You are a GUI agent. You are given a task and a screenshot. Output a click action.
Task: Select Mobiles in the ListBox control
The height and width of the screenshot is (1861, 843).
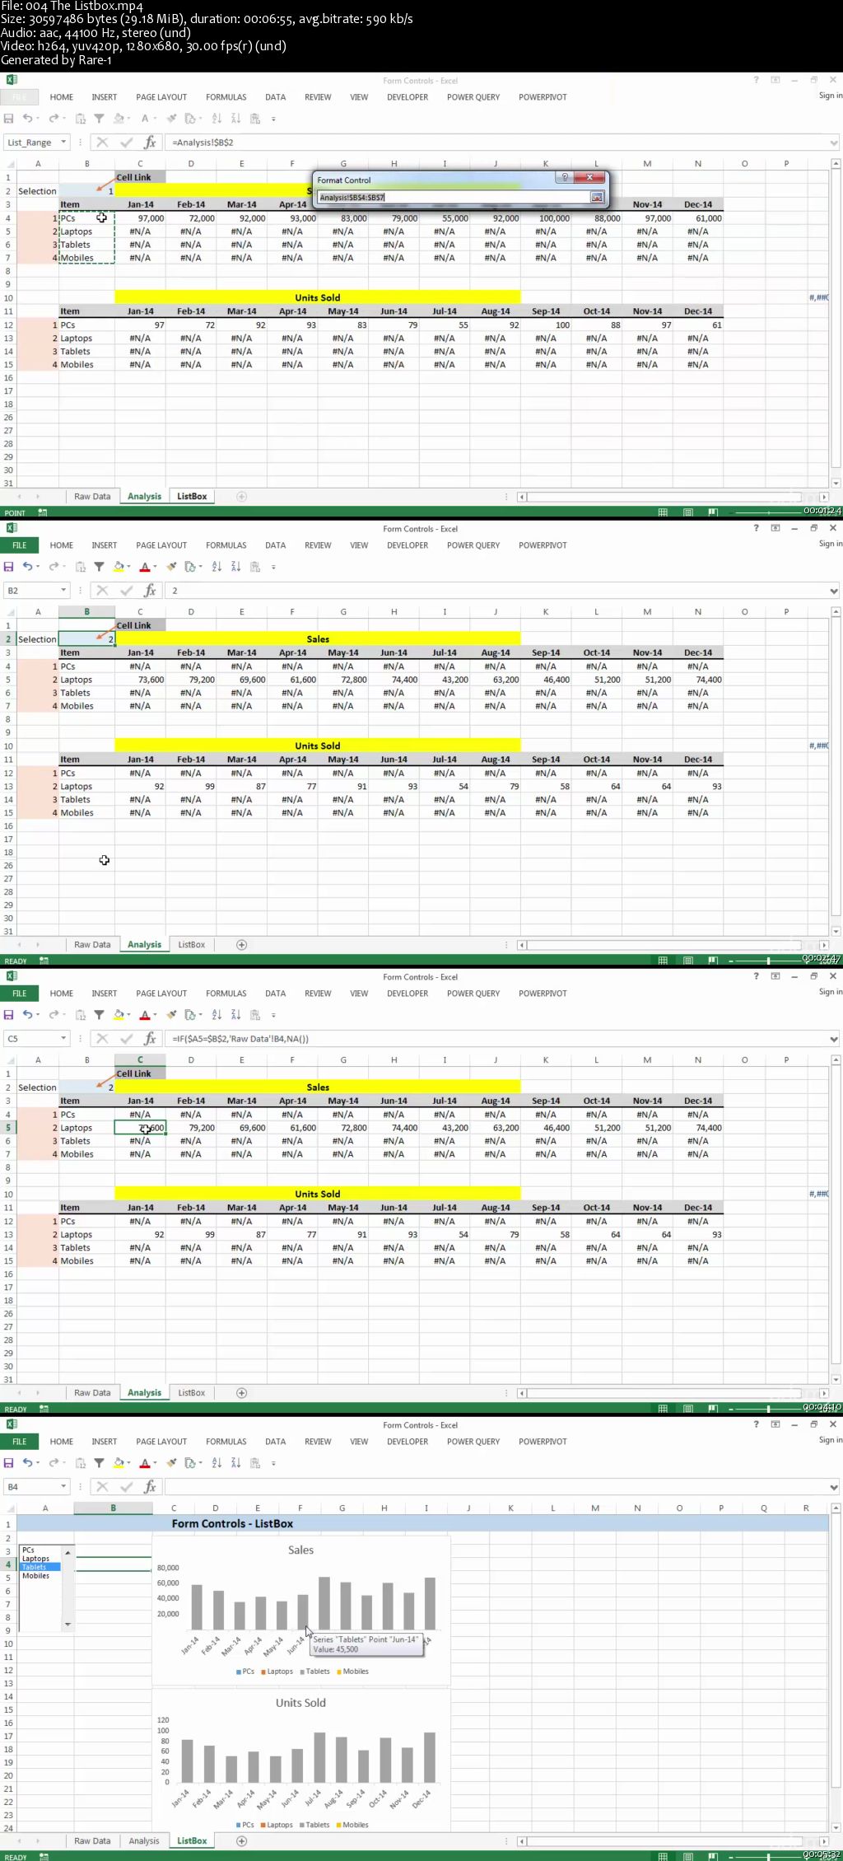click(40, 1575)
